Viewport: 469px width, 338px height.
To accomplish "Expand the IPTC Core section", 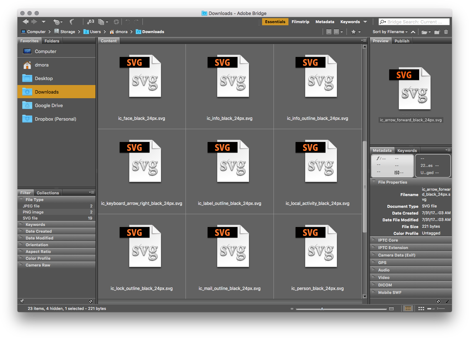I will [388, 240].
